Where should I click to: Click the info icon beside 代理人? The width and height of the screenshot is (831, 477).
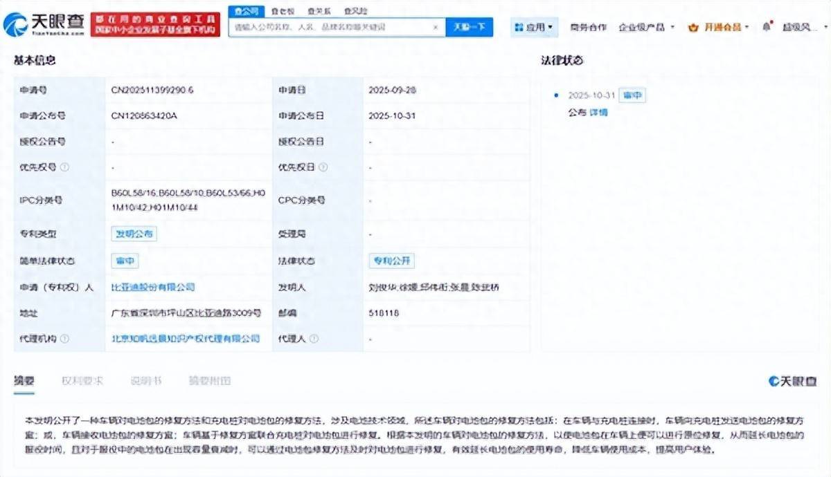pyautogui.click(x=314, y=339)
